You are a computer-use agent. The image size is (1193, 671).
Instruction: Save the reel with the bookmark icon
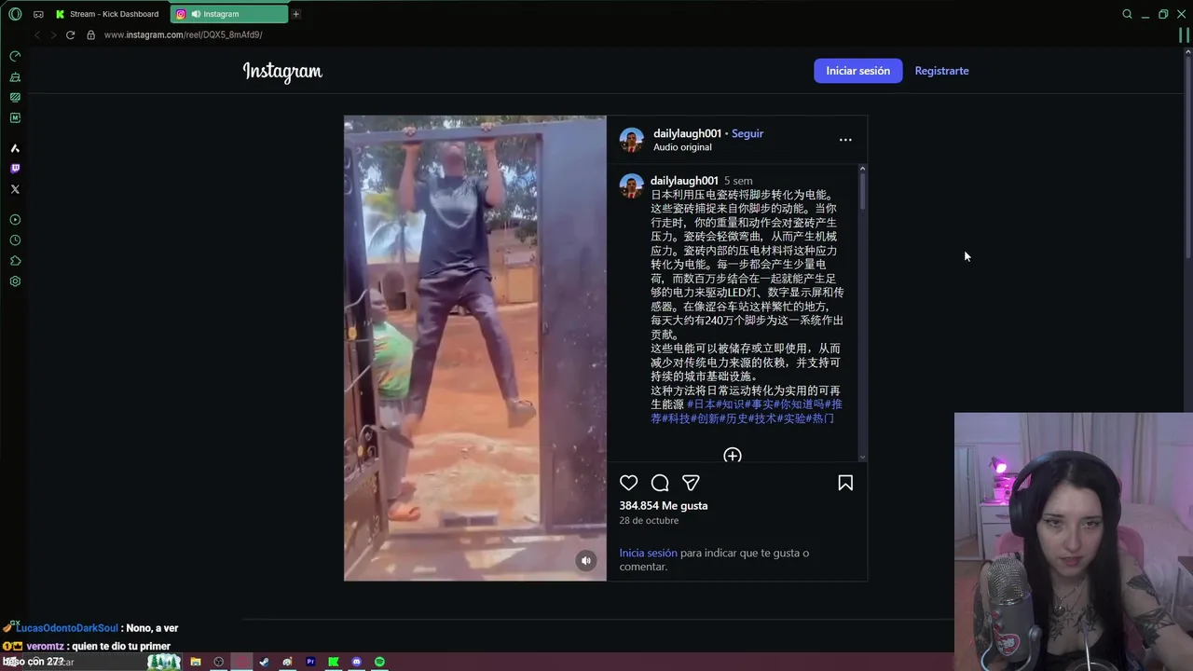click(845, 483)
